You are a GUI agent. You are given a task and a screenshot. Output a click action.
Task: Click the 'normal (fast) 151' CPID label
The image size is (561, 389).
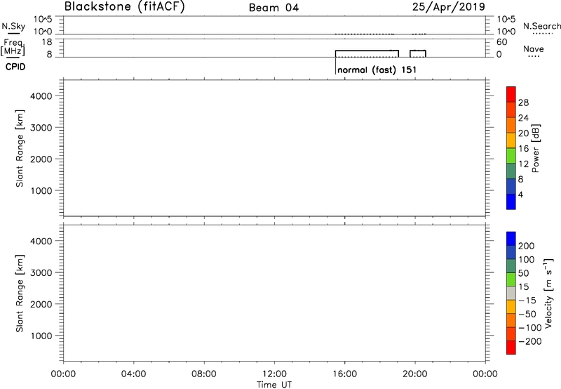pos(377,70)
